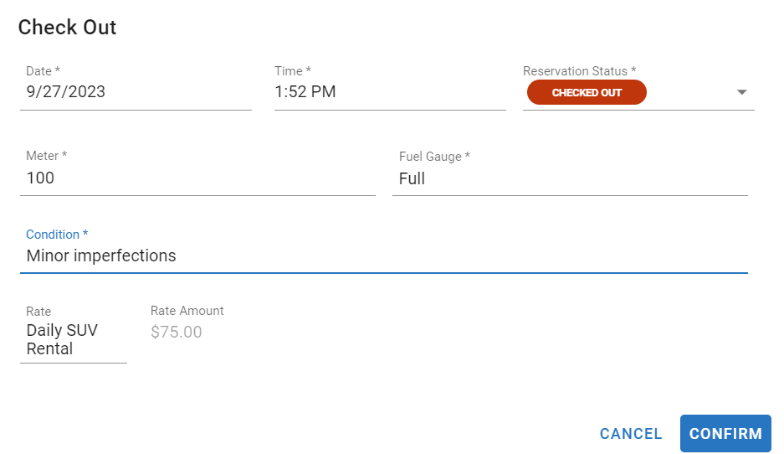The image size is (784, 454).
Task: Open the Daily SUV Rental rate selector
Action: tap(73, 339)
